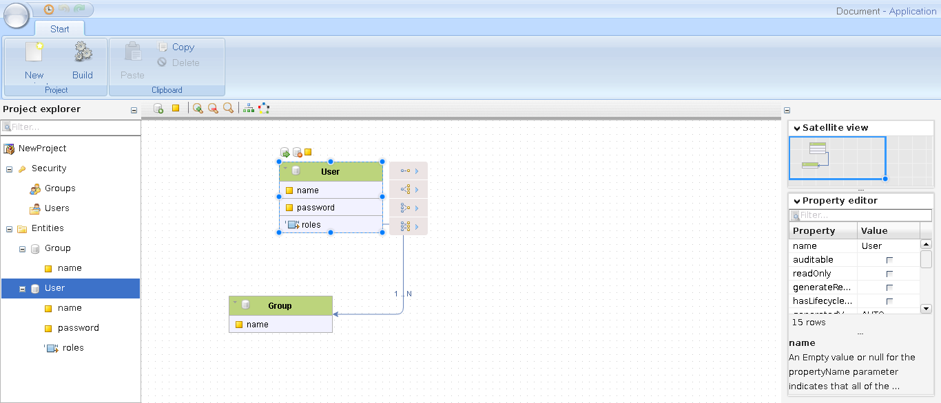Collapse the Security tree node
This screenshot has height=403, width=941.
10,169
